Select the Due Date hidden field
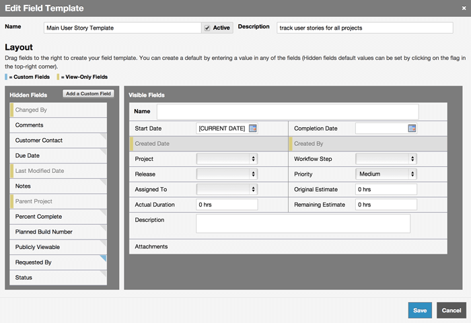This screenshot has height=323, width=471. click(x=59, y=155)
